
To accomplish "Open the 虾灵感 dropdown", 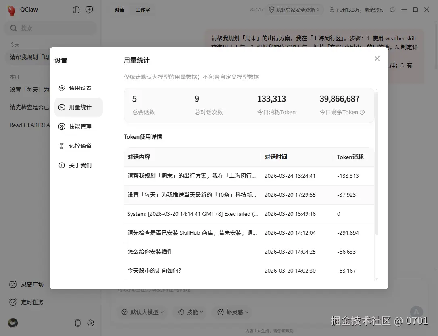I will coord(232,312).
